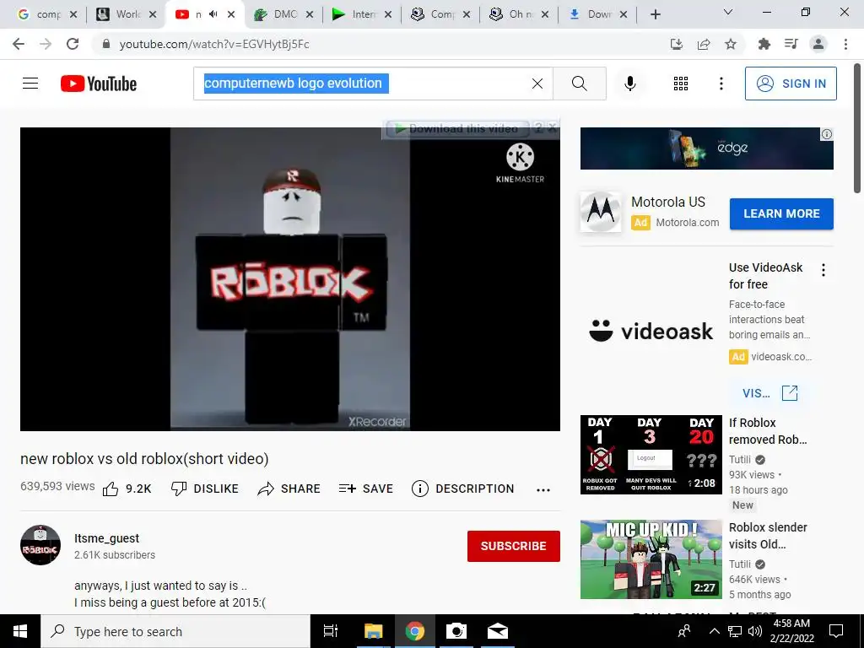Run search with magnifier button
This screenshot has width=864, height=648.
pyautogui.click(x=579, y=84)
